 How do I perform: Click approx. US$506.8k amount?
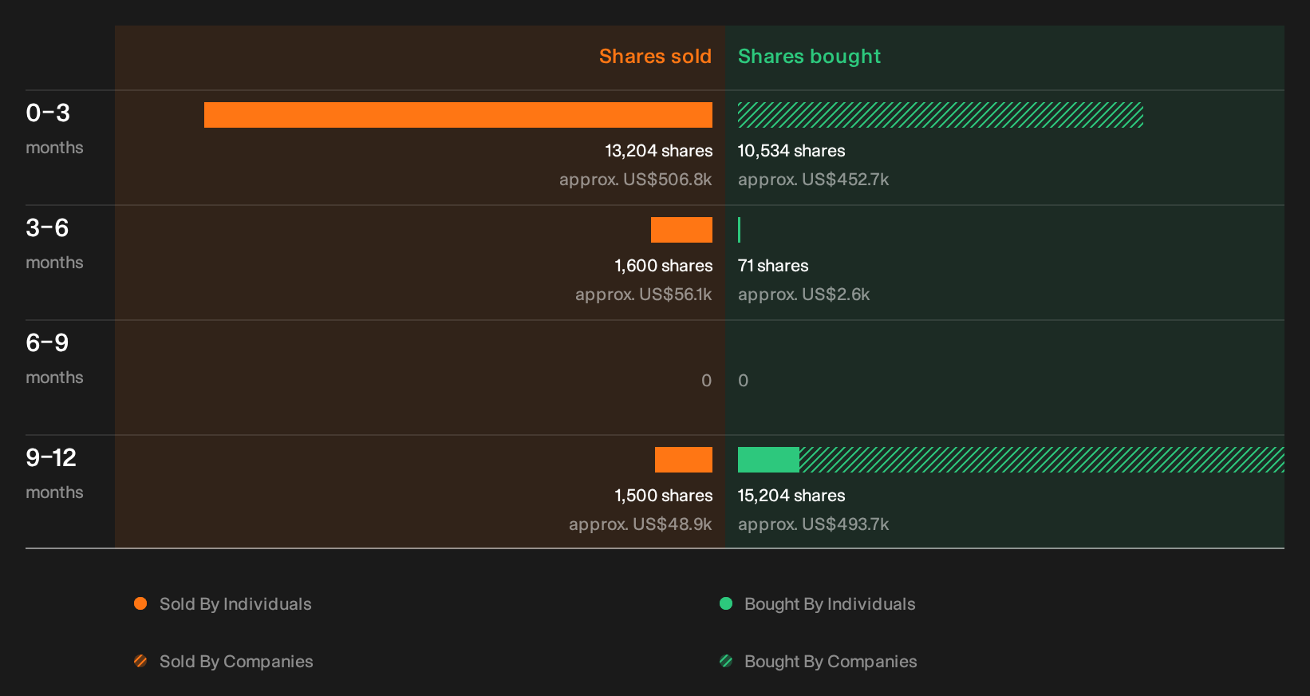[635, 180]
